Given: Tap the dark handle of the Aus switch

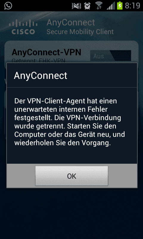Looking at the screenshot, I should [122, 56].
